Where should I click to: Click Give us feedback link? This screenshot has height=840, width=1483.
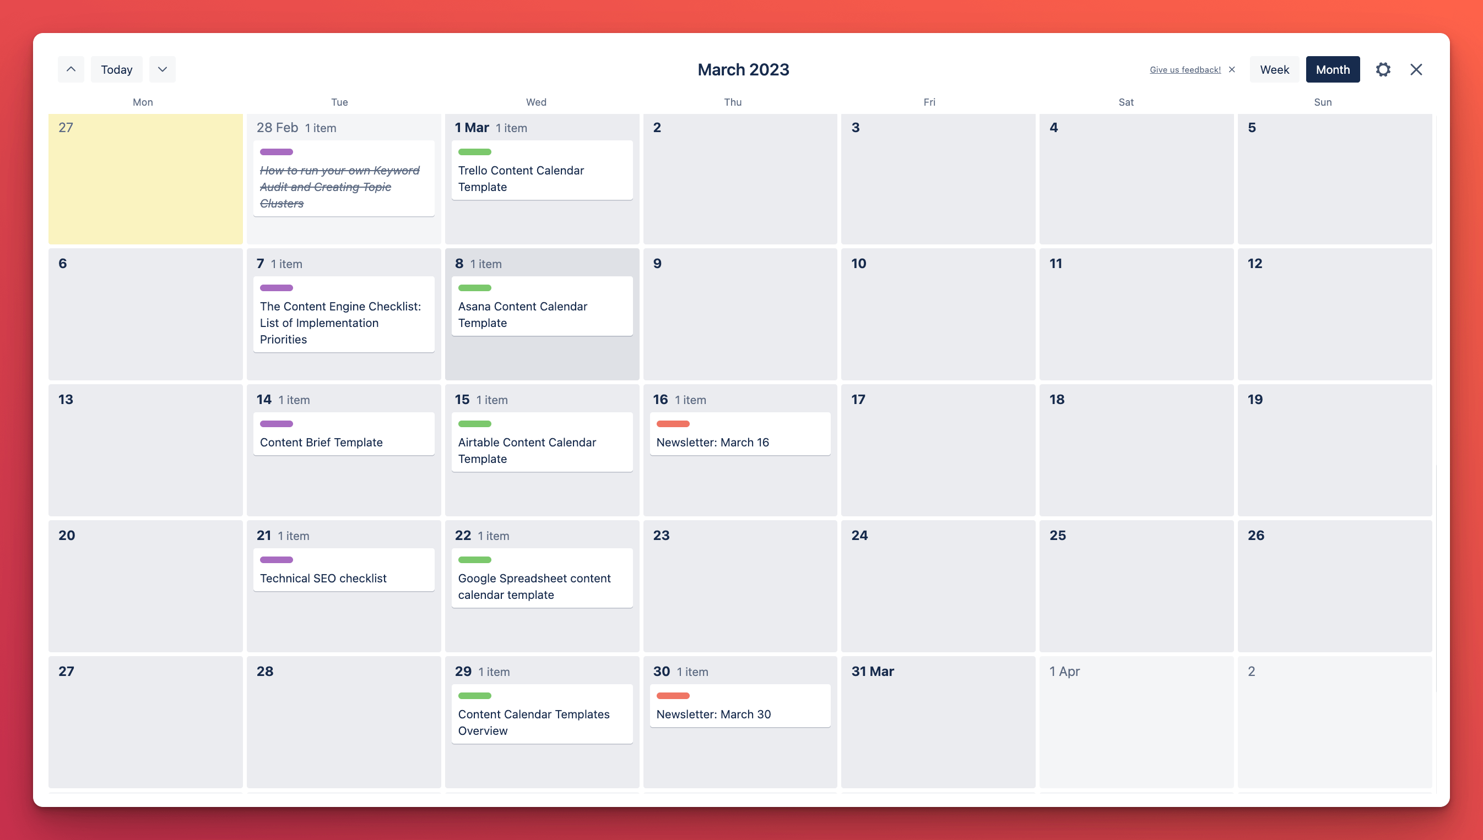click(x=1184, y=69)
